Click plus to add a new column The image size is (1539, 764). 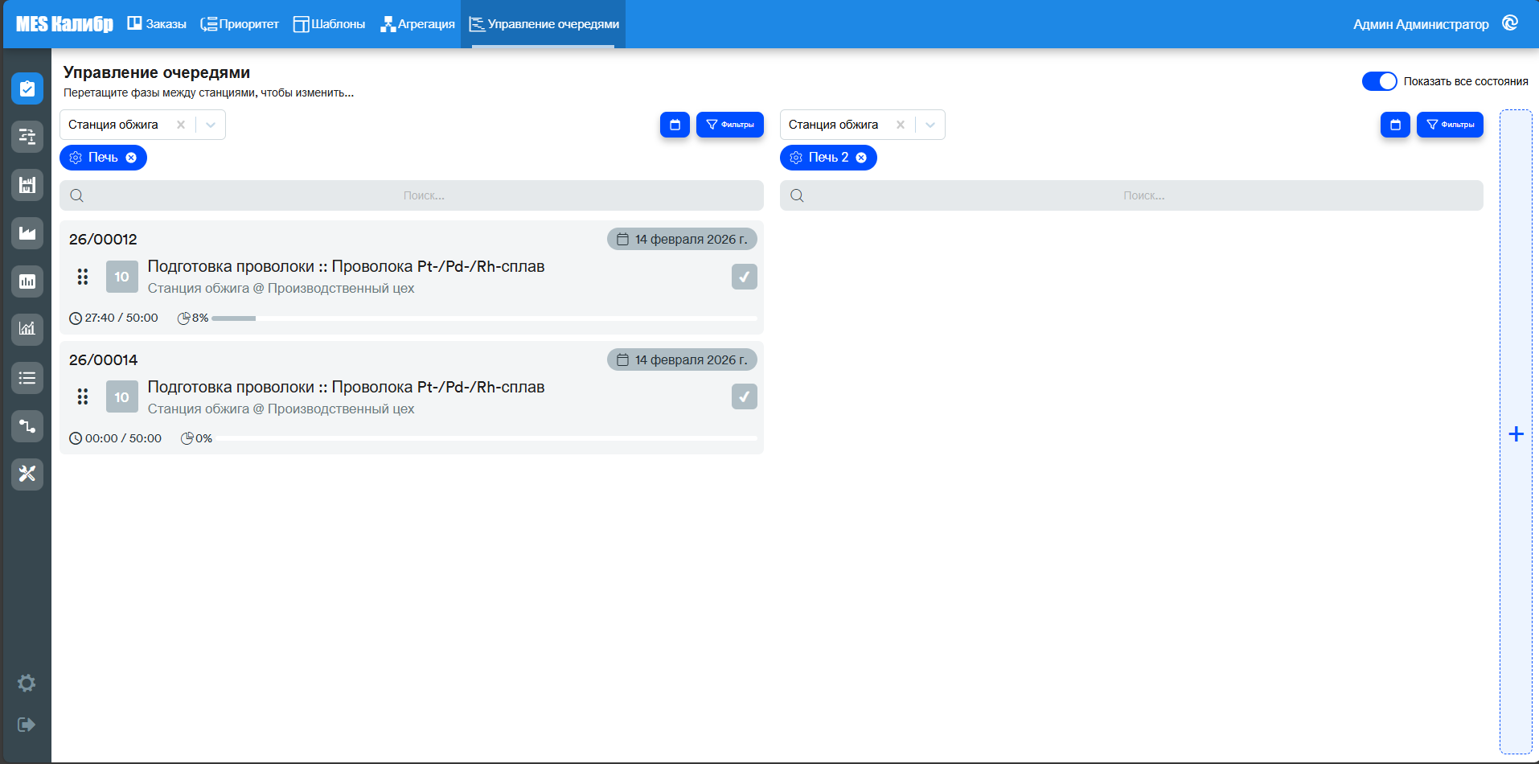click(x=1516, y=434)
